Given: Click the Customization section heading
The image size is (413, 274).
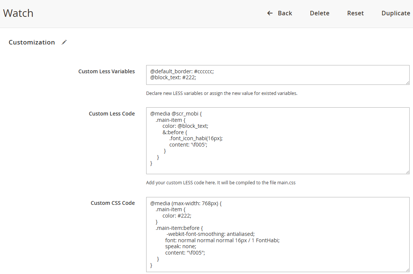Looking at the screenshot, I should click(x=31, y=42).
